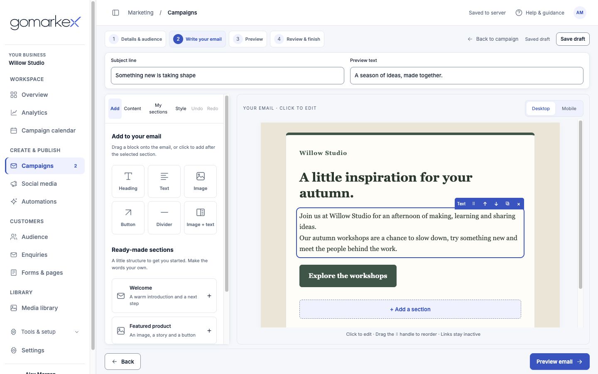Select the Style tab
Screen dimensions: 598x374
click(181, 108)
